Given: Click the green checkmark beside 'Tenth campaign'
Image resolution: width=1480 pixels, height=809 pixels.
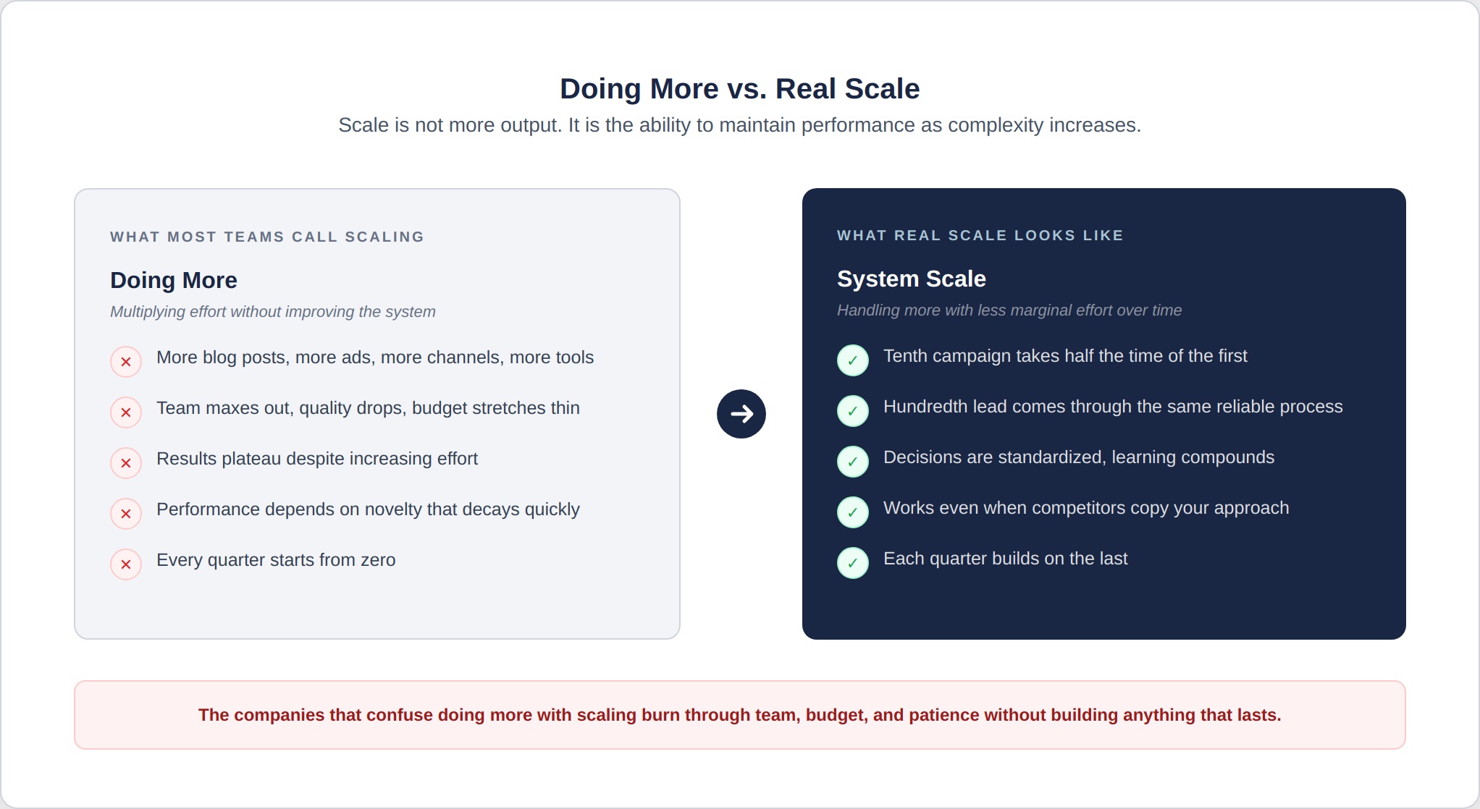Looking at the screenshot, I should click(852, 360).
